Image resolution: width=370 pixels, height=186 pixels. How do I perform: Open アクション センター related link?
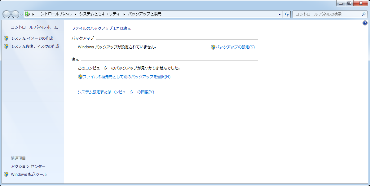pos(28,166)
